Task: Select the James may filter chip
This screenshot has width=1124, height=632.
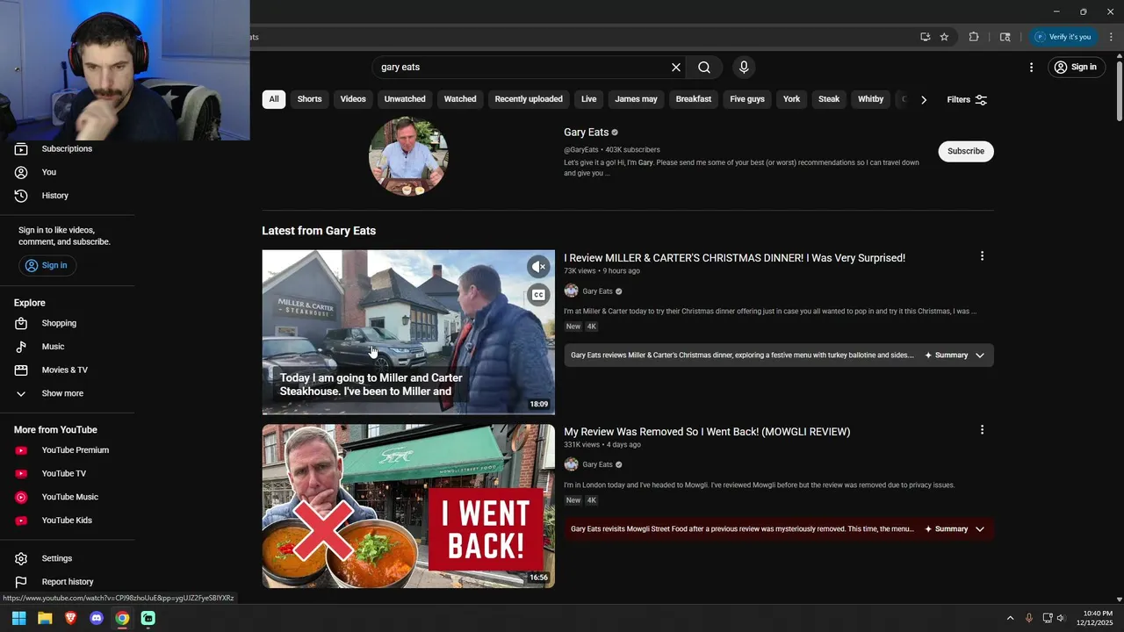Action: [x=636, y=99]
